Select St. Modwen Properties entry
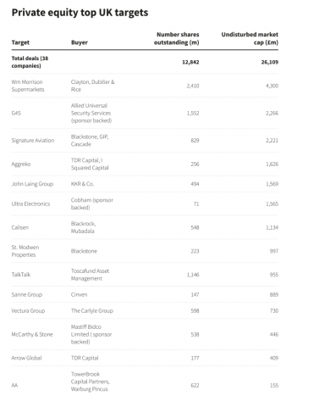 pyautogui.click(x=25, y=251)
